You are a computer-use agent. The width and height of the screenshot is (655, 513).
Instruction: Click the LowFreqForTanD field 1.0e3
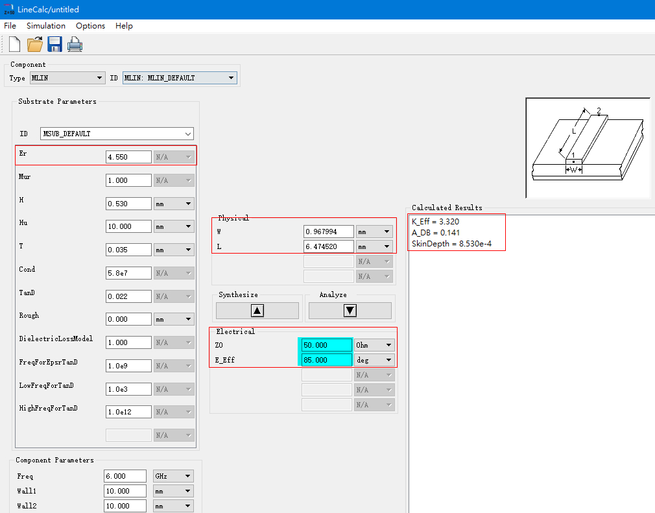point(128,389)
